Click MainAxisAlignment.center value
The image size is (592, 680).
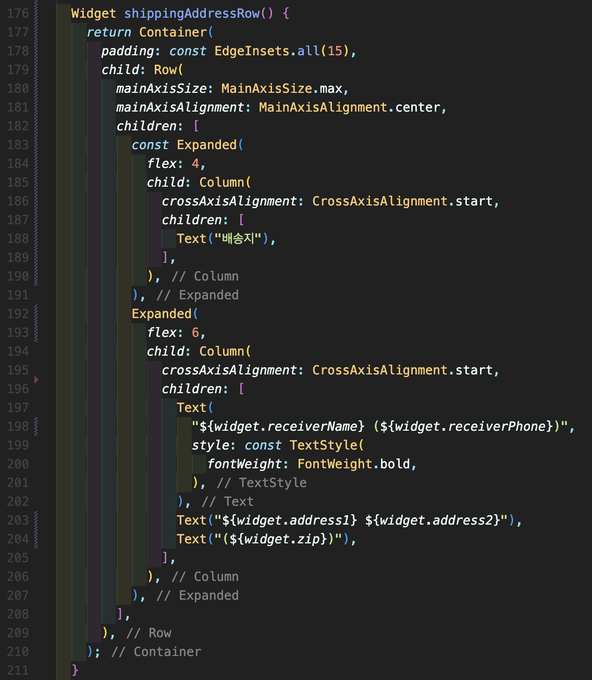(350, 107)
